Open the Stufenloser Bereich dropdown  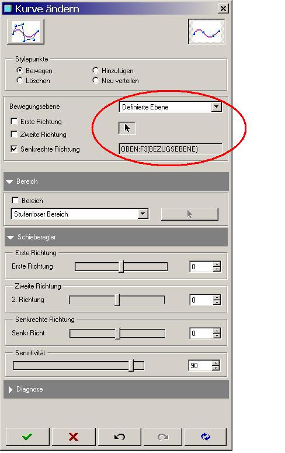point(142,214)
